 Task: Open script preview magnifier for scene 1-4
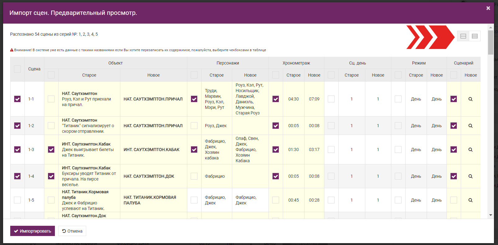pyautogui.click(x=470, y=176)
